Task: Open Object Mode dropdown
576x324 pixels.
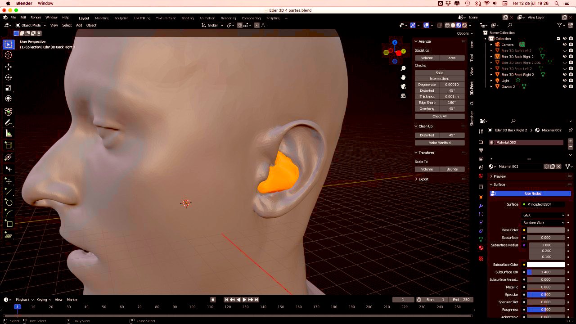Action: coord(31,25)
